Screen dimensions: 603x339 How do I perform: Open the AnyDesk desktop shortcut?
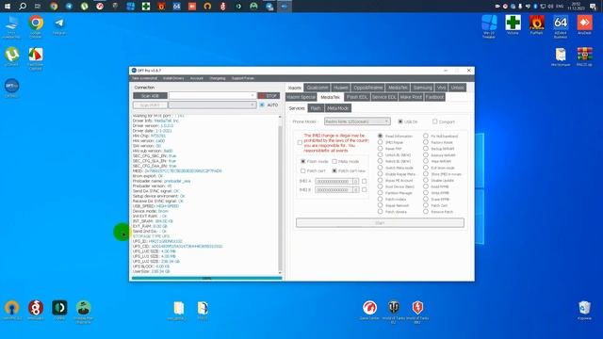584,25
